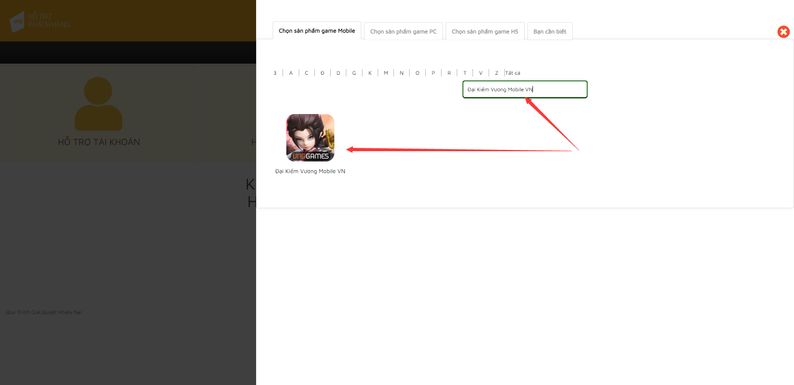Screen dimensions: 794x385
Task: Filter games by letter T
Action: [x=465, y=73]
